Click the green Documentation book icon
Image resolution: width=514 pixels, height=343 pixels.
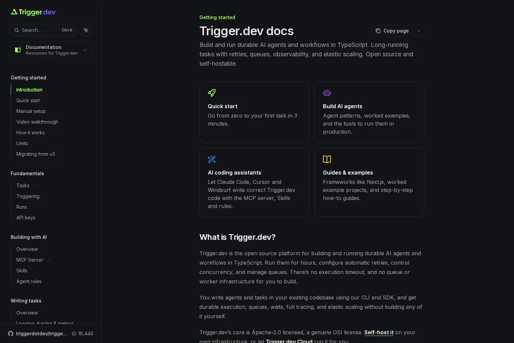tap(18, 50)
